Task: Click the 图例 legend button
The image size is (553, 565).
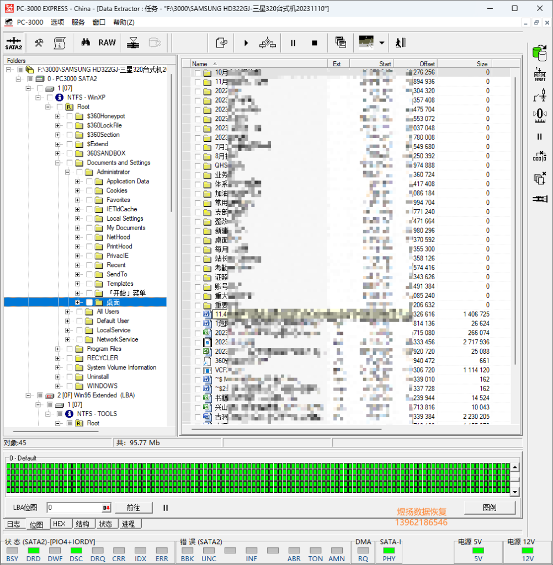Action: click(490, 508)
